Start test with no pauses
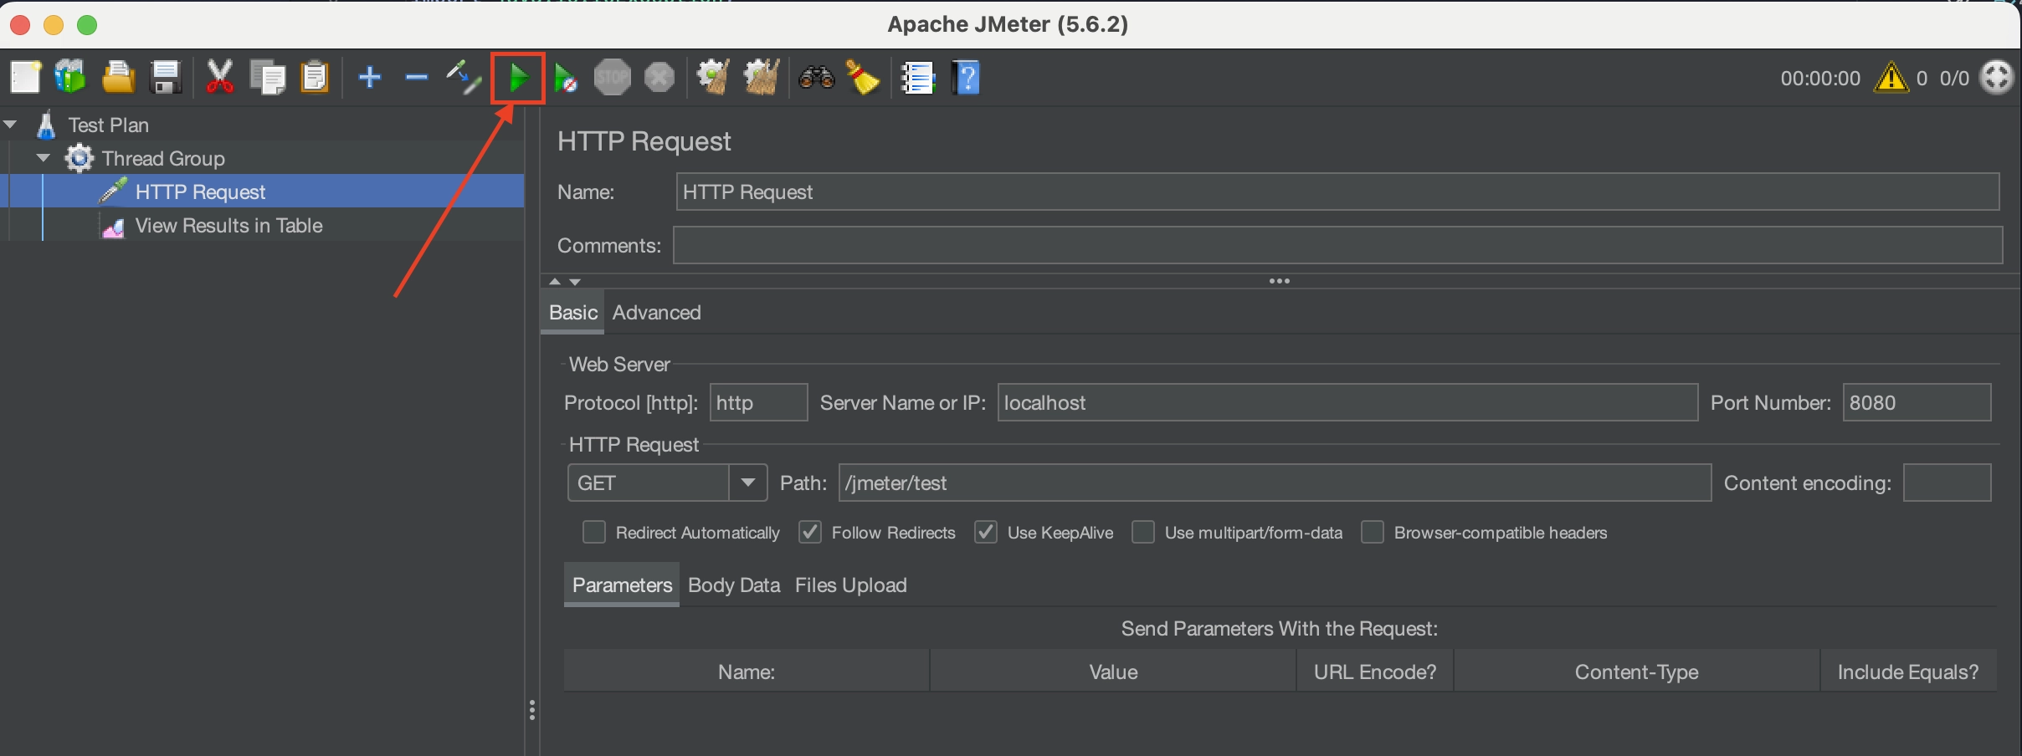The image size is (2022, 756). 566,78
